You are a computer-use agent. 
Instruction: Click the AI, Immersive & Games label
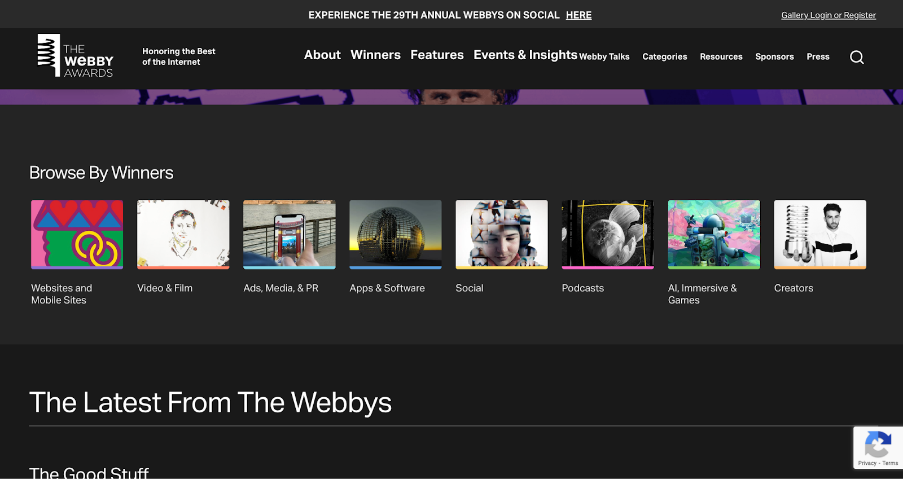point(703,294)
